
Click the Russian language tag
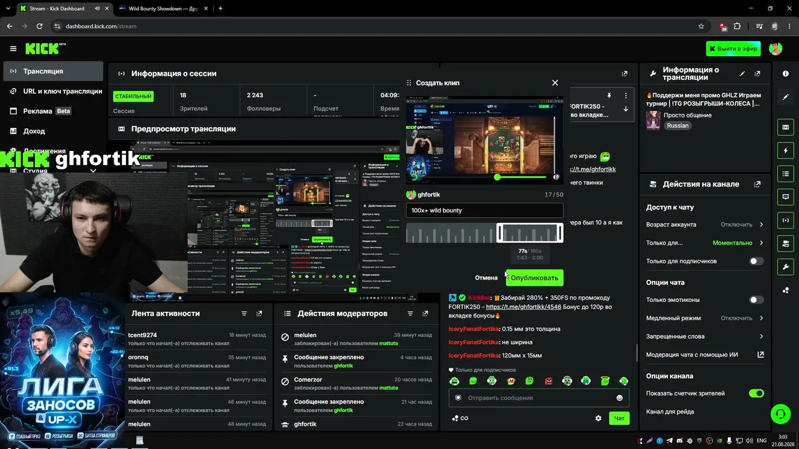pyautogui.click(x=677, y=125)
